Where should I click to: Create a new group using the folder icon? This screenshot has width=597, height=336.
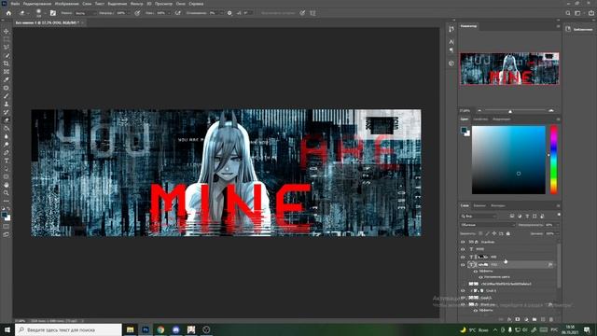pyautogui.click(x=535, y=319)
